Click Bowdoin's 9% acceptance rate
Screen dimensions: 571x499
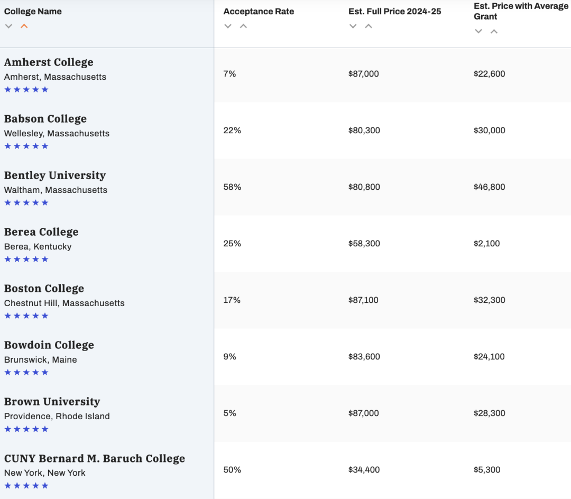coord(230,357)
